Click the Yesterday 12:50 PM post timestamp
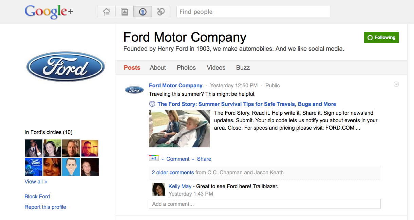 pyautogui.click(x=234, y=85)
